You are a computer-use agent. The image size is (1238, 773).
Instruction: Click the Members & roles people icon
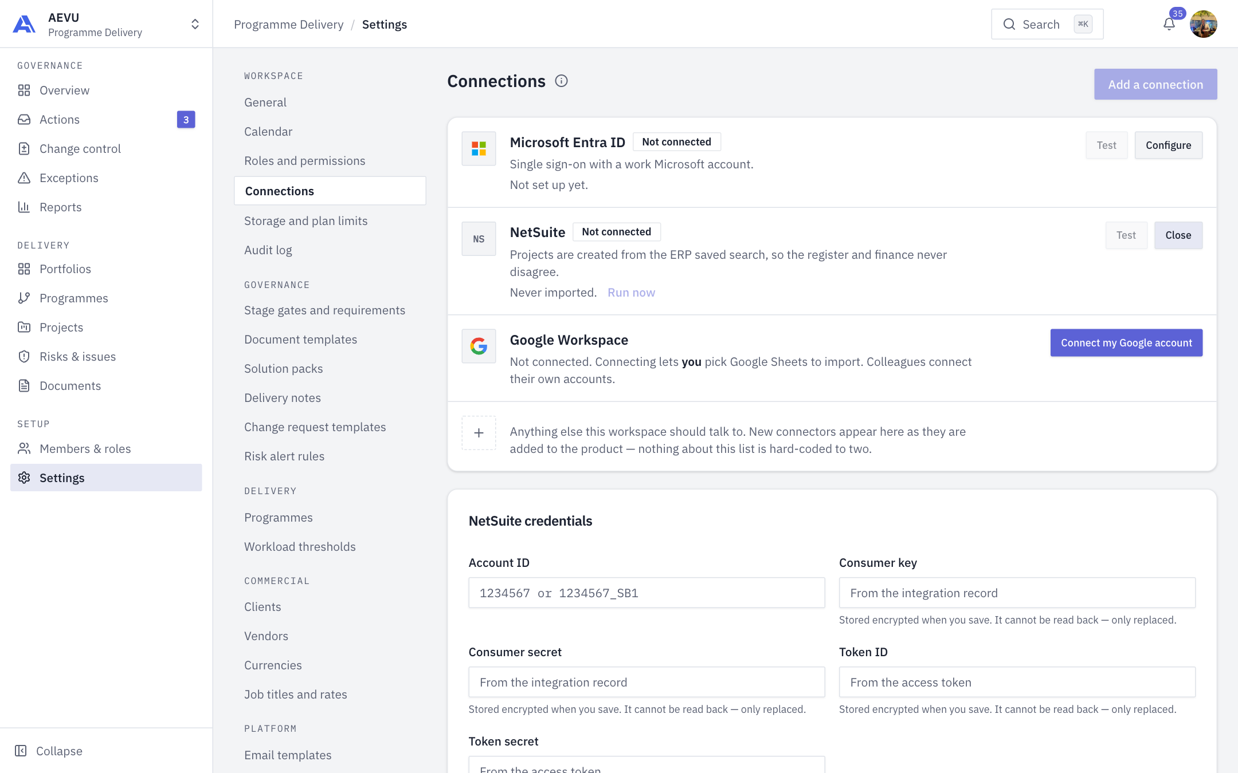pos(24,449)
